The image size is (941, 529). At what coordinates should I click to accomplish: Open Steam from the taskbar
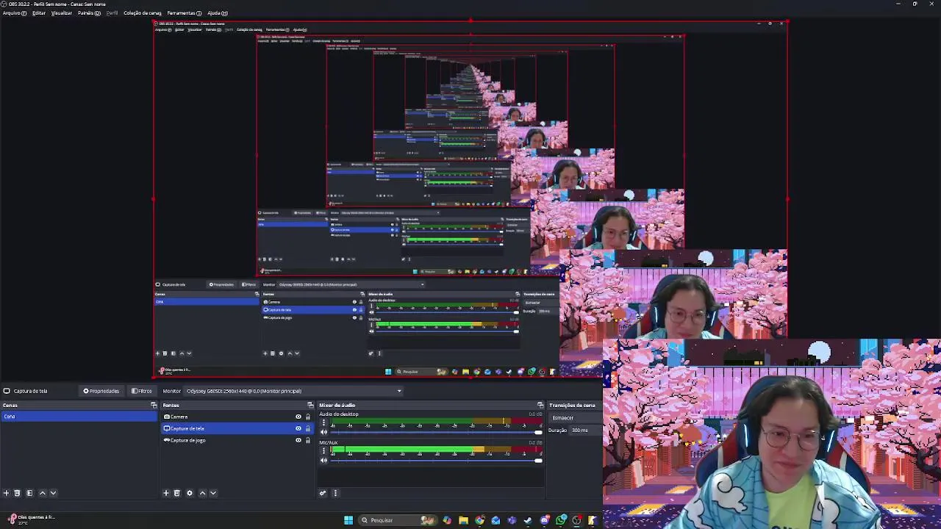point(528,520)
